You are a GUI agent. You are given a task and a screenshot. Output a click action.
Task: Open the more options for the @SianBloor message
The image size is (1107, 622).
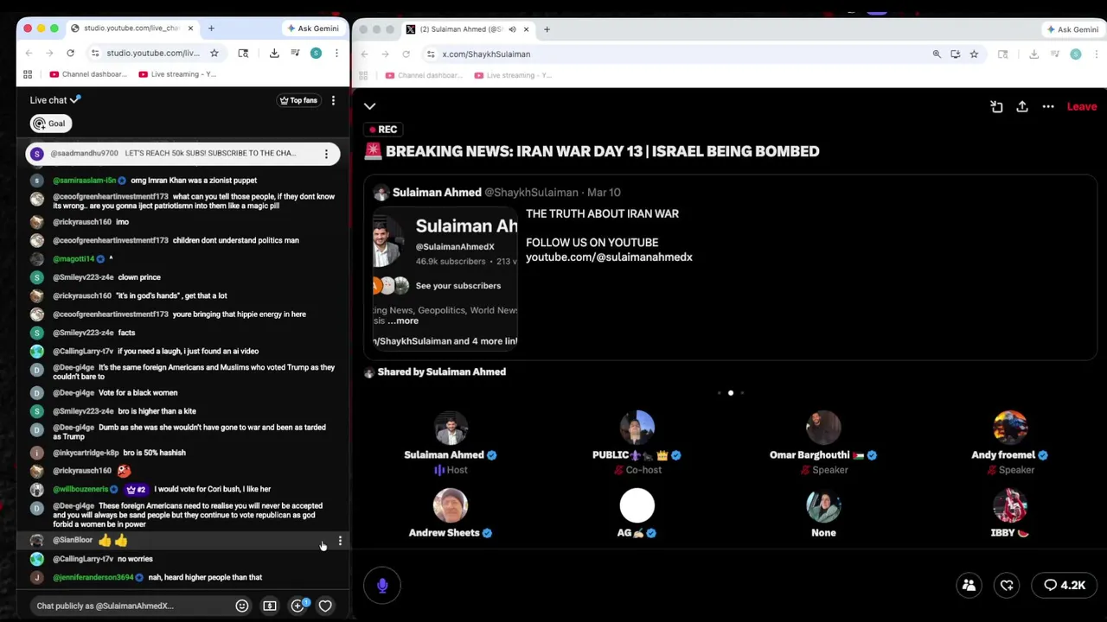click(x=340, y=541)
